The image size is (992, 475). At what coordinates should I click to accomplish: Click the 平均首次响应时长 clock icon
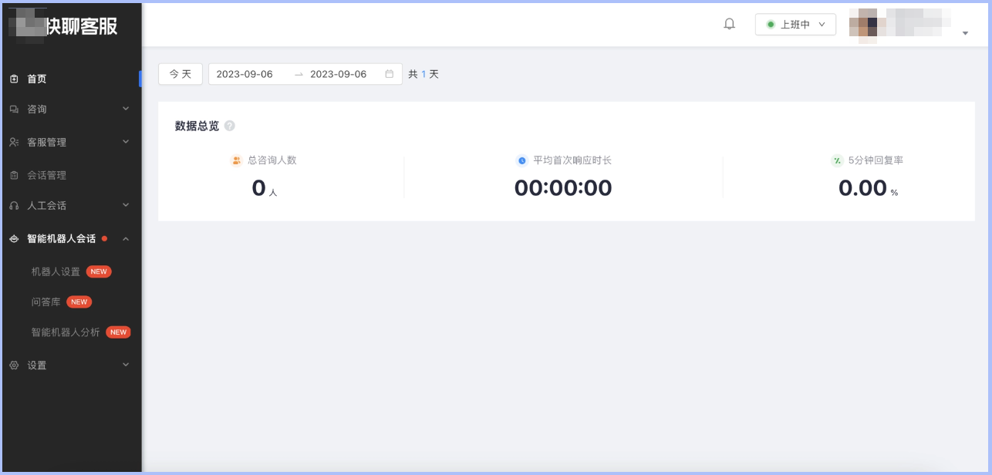(x=522, y=160)
